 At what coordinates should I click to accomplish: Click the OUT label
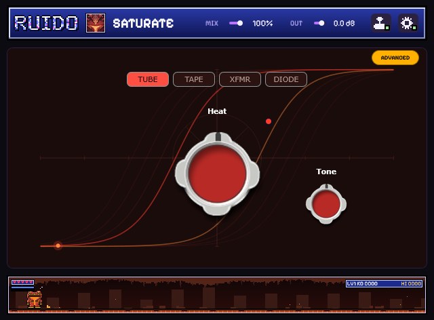click(296, 23)
